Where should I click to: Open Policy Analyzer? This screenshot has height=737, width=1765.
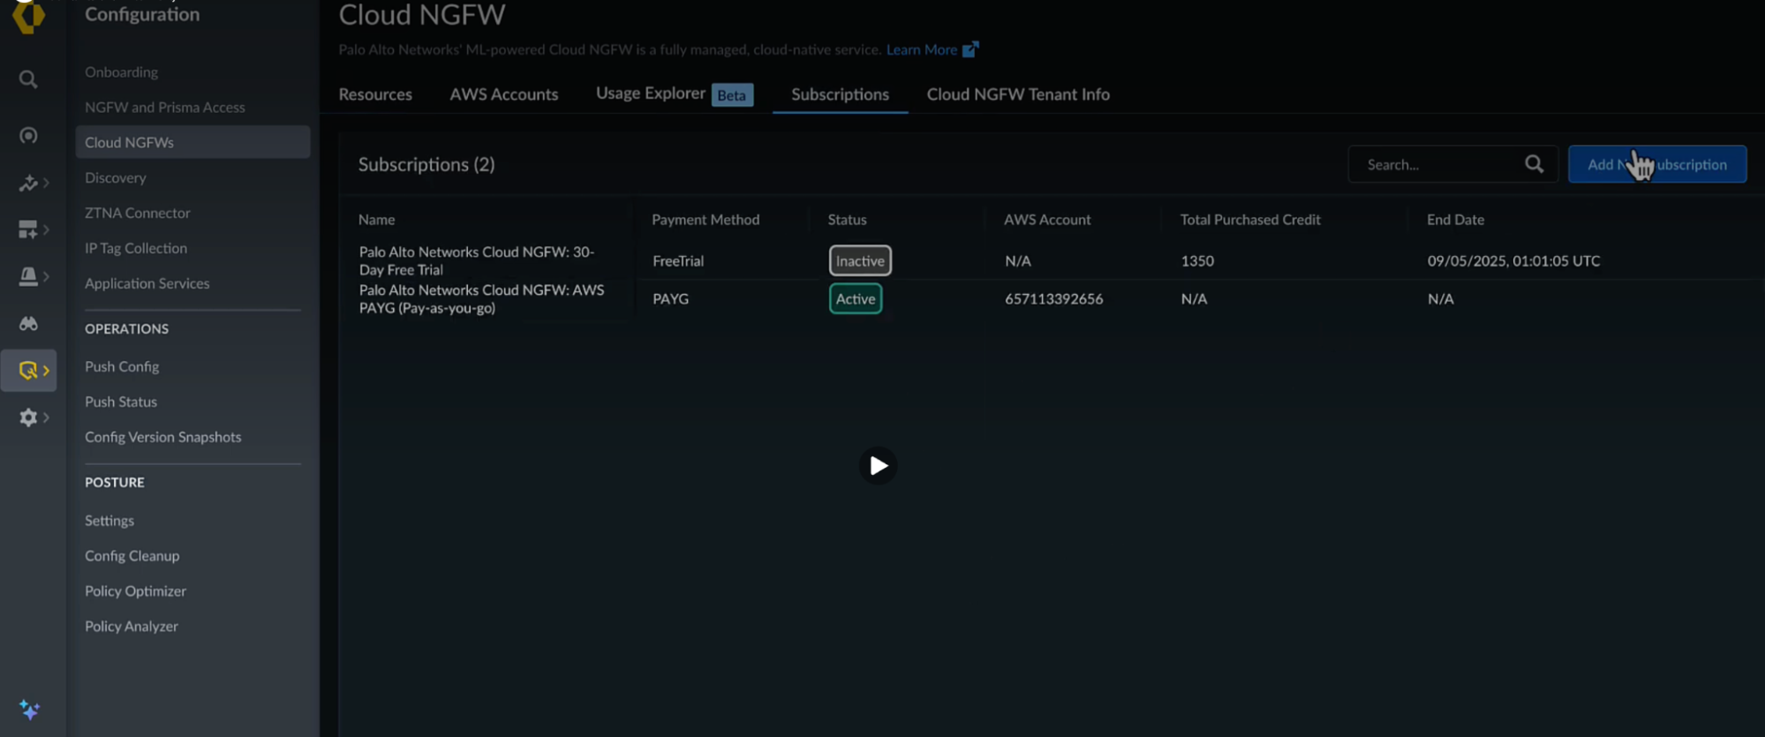(x=132, y=627)
